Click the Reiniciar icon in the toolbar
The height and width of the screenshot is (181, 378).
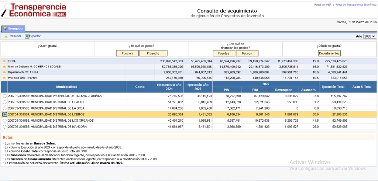(x=6, y=36)
